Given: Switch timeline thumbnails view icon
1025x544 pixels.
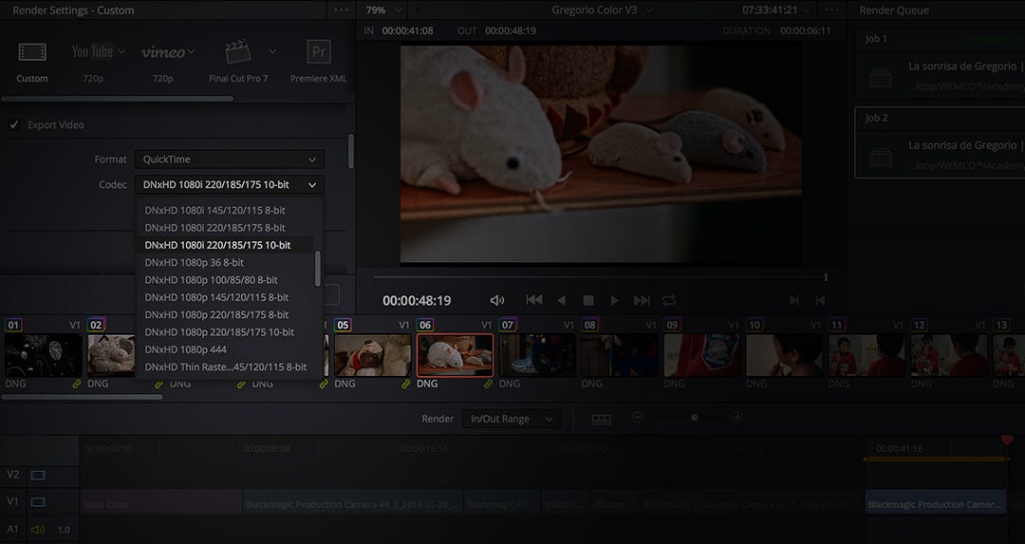Looking at the screenshot, I should click(602, 419).
